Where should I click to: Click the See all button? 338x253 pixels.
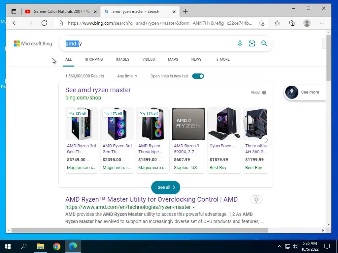coord(166,187)
